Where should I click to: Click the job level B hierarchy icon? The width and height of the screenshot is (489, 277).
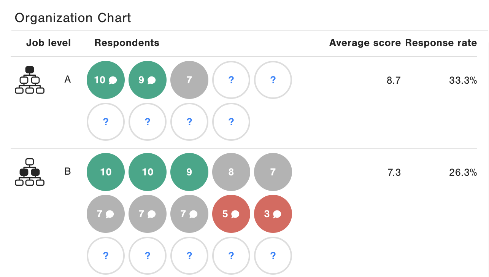(30, 172)
